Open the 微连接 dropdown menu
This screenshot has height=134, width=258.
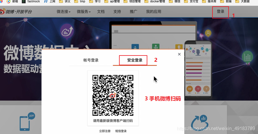(63, 12)
